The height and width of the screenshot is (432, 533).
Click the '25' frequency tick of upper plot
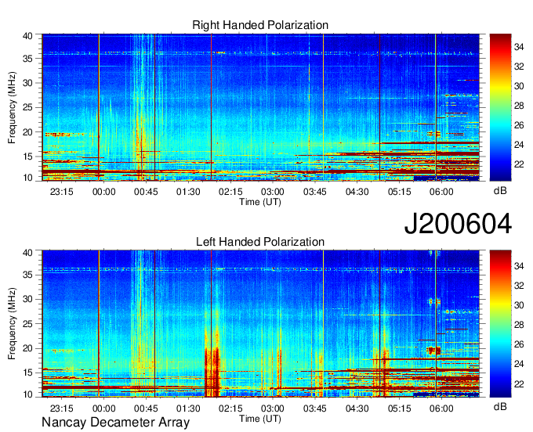tap(27, 107)
